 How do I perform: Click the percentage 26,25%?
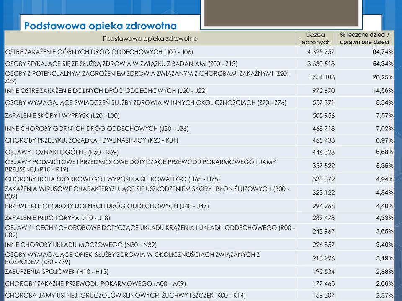tap(383, 77)
